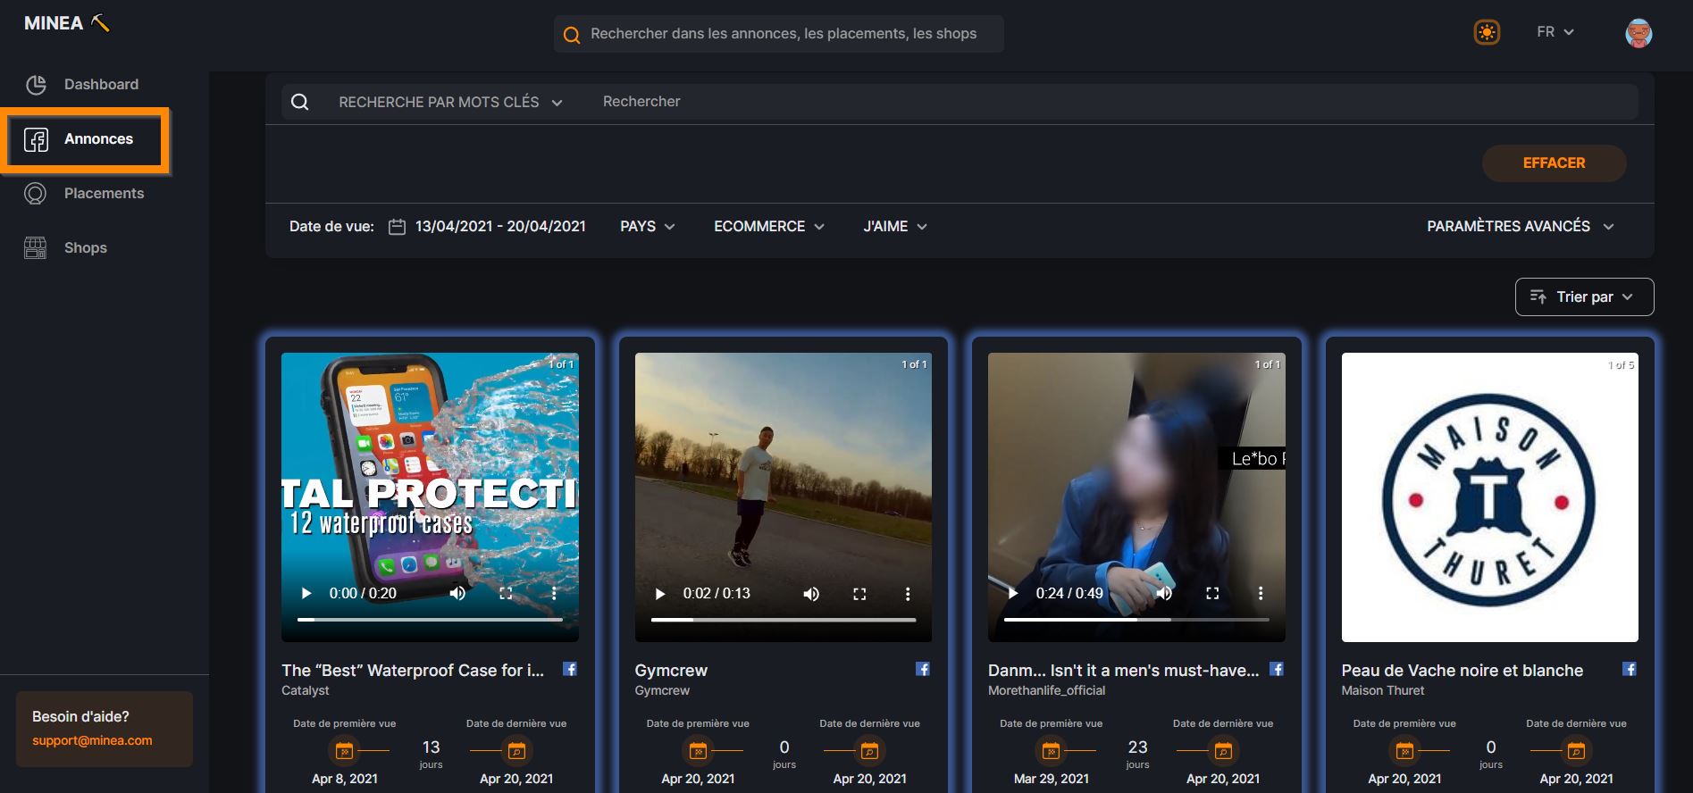The image size is (1693, 793).
Task: Click the Catalyst advertiser name
Action: pyautogui.click(x=306, y=691)
